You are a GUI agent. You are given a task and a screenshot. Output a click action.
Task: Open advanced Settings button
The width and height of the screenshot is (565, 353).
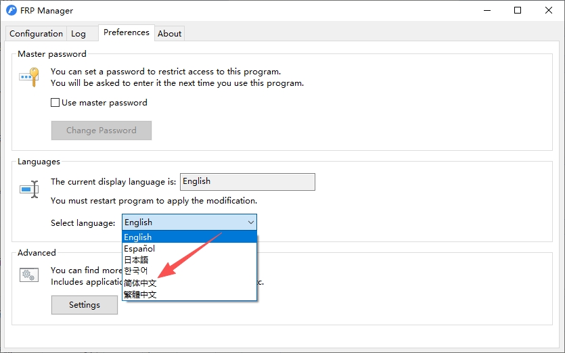tap(85, 305)
